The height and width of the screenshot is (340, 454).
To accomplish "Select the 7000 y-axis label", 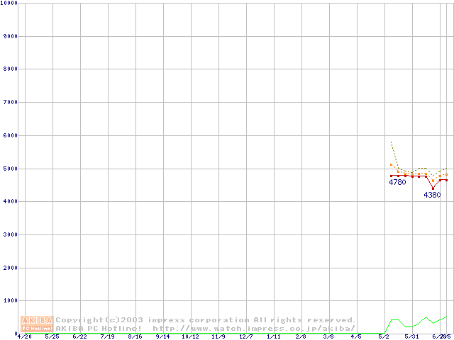I will [x=10, y=102].
